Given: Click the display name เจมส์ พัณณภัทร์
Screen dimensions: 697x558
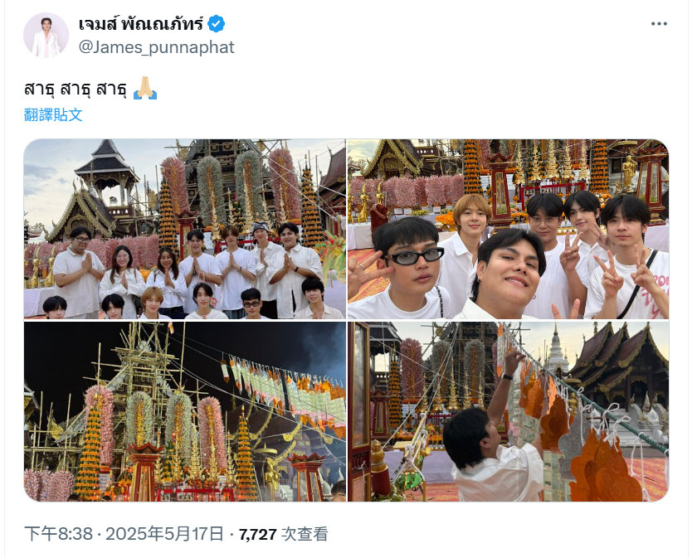Looking at the screenshot, I should (x=141, y=23).
